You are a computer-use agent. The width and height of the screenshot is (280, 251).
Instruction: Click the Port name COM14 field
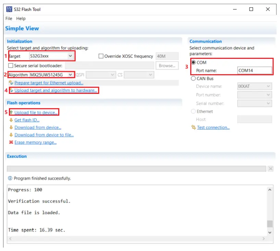[x=254, y=70]
